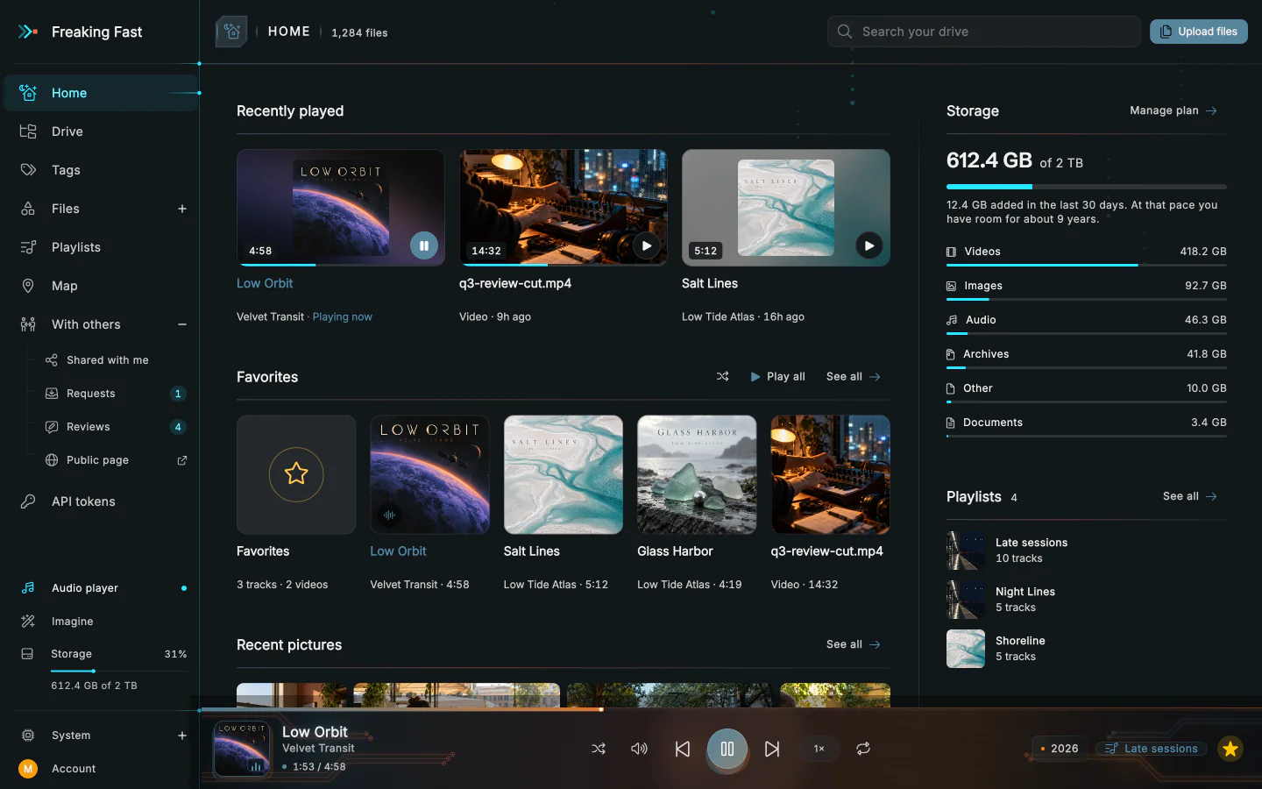Open volume control in player bar

[x=640, y=749]
